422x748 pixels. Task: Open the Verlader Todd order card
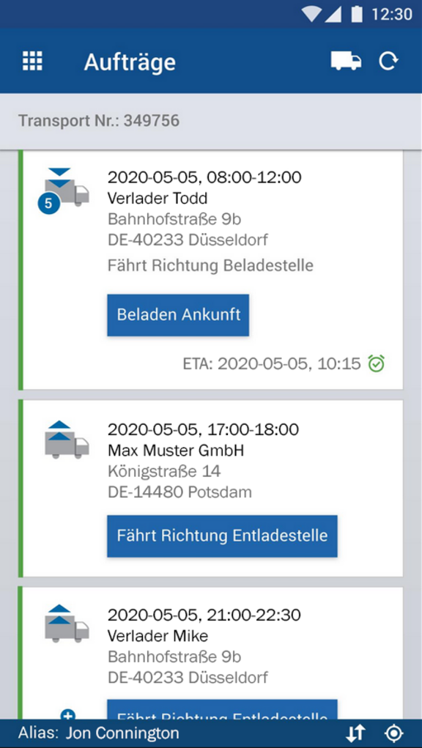click(x=211, y=270)
